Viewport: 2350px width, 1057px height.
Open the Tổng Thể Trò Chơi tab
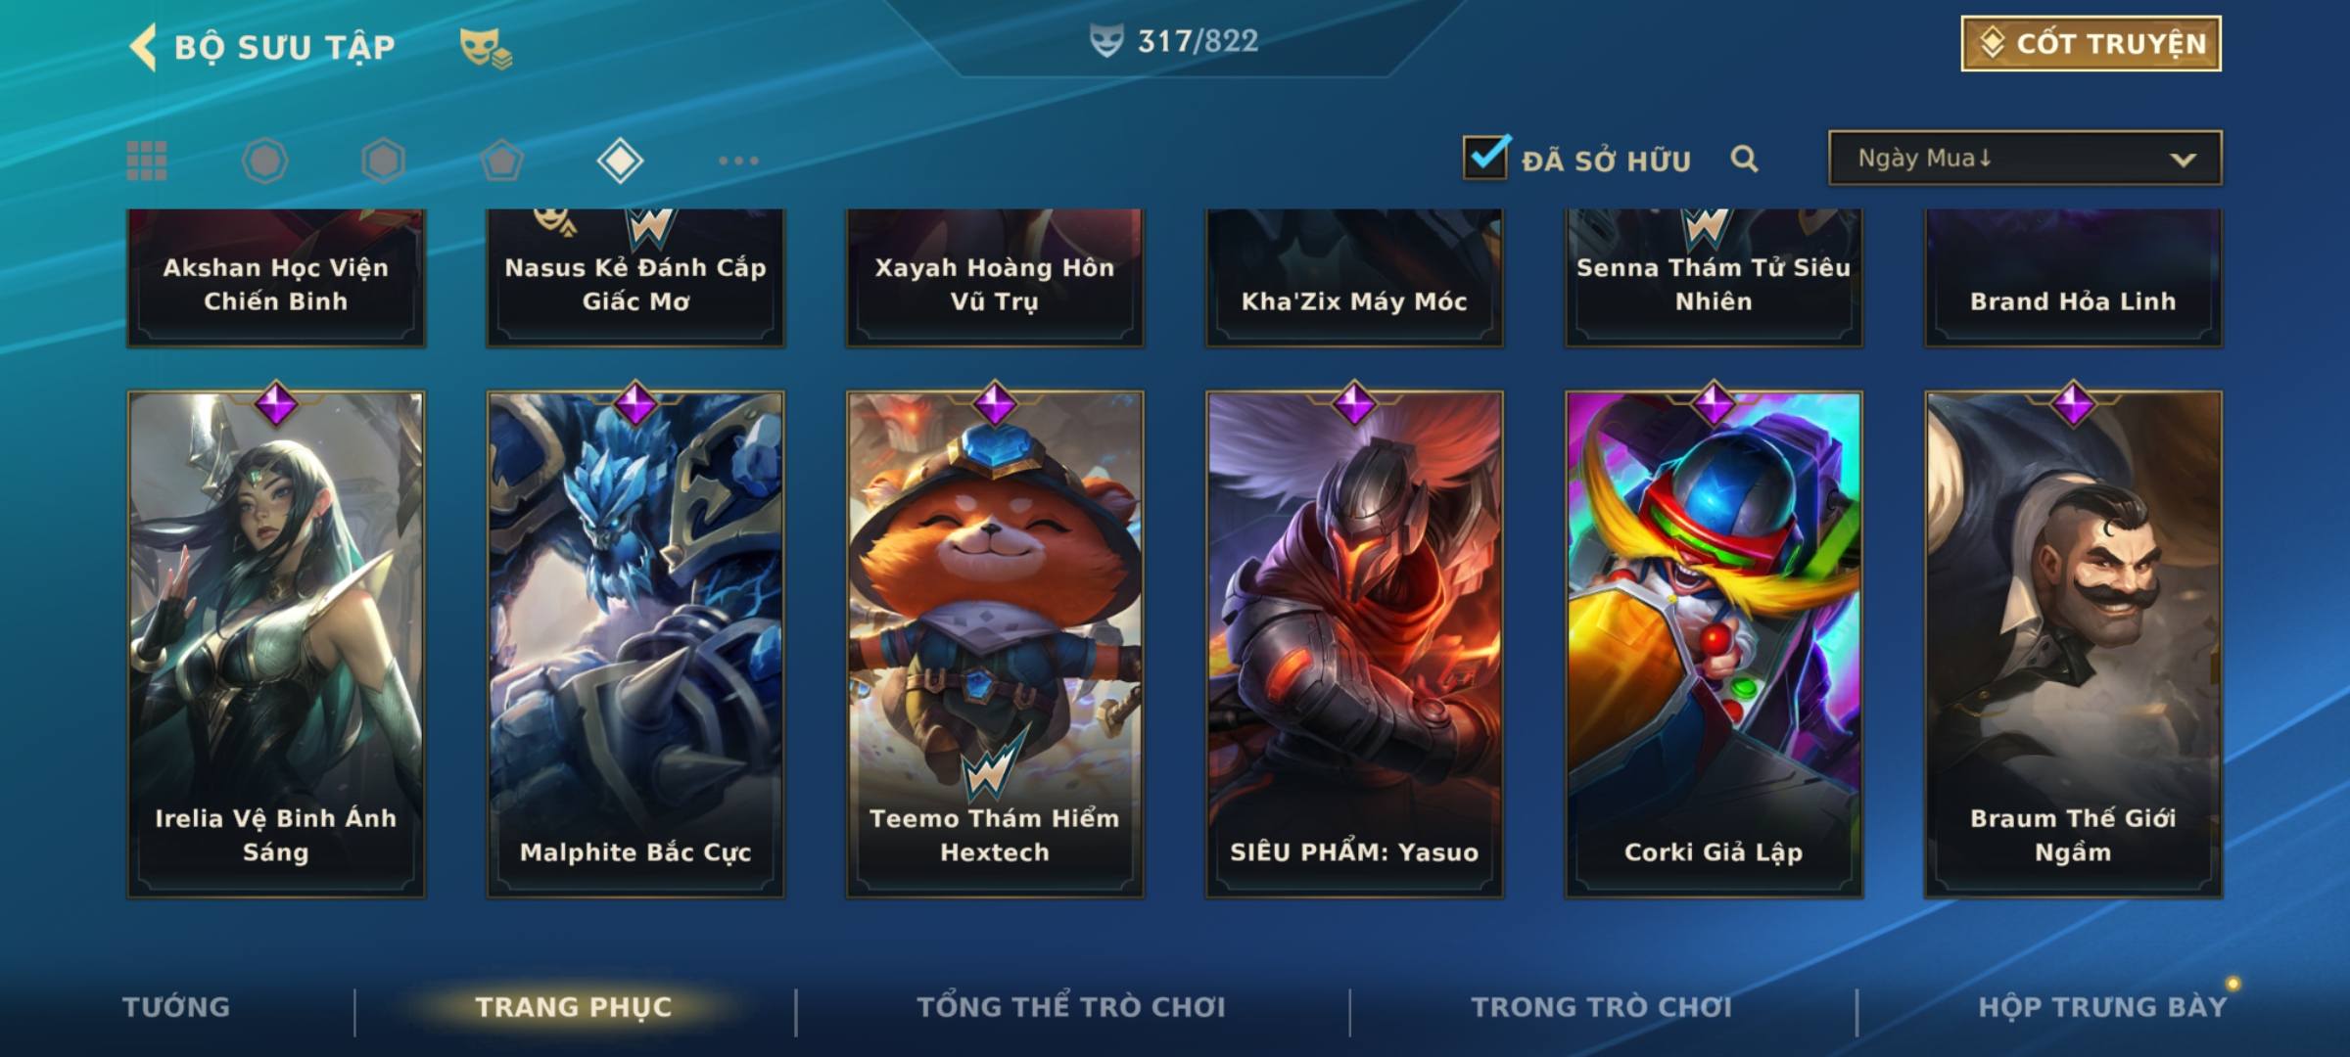pos(1070,1007)
